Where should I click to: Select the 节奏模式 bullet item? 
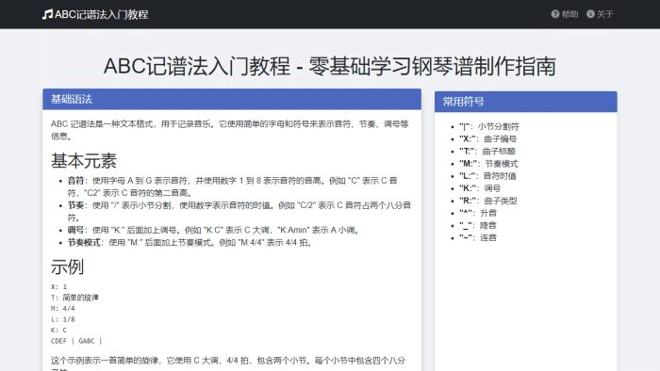tap(190, 242)
